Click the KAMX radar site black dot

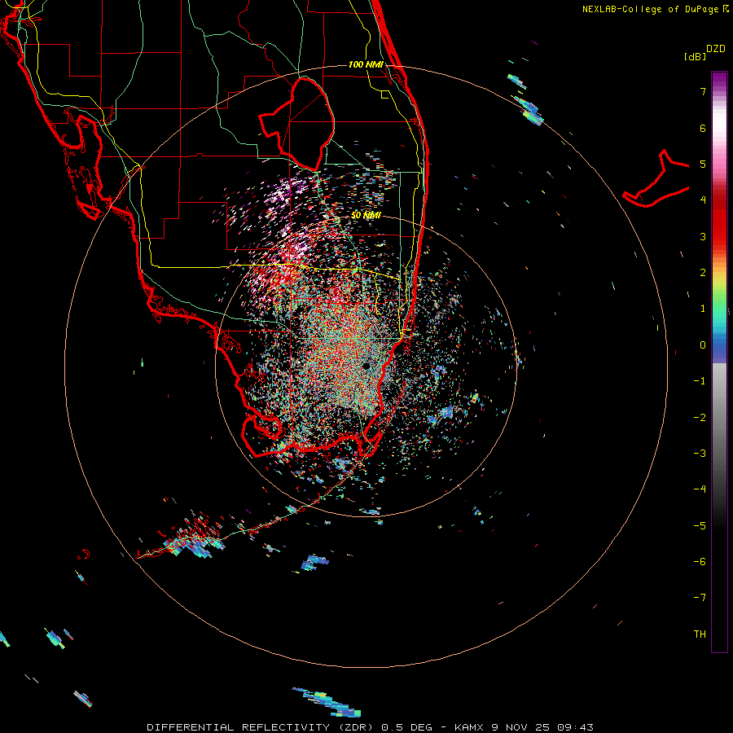click(x=366, y=366)
